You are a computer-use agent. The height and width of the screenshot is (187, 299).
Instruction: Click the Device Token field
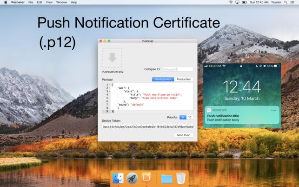tap(147, 127)
